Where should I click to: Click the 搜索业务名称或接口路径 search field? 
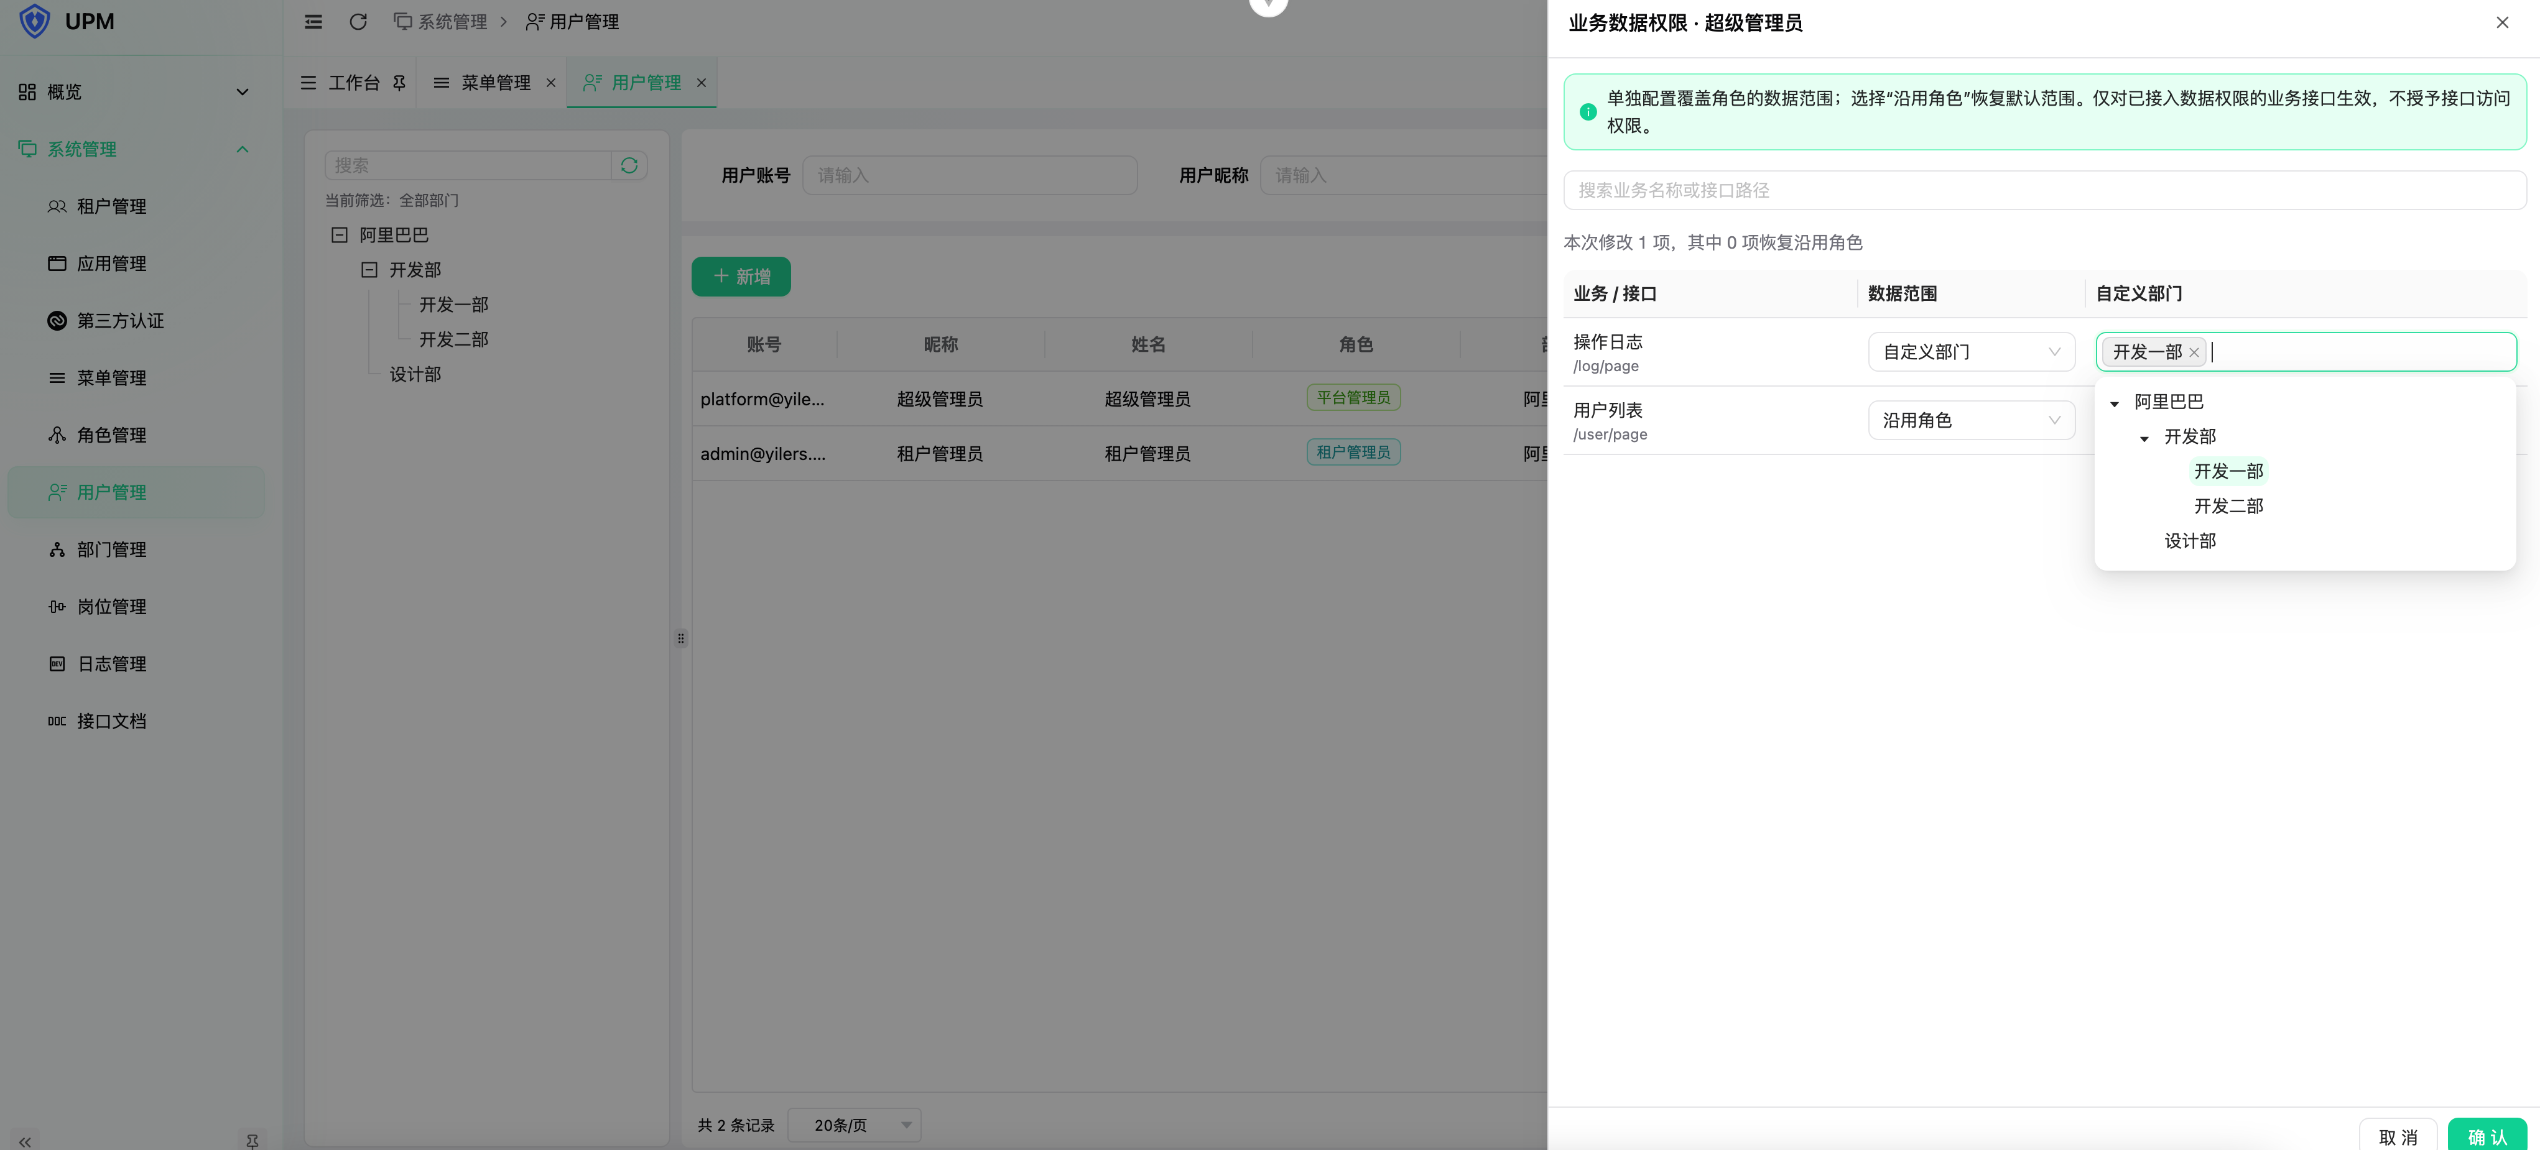(2044, 190)
